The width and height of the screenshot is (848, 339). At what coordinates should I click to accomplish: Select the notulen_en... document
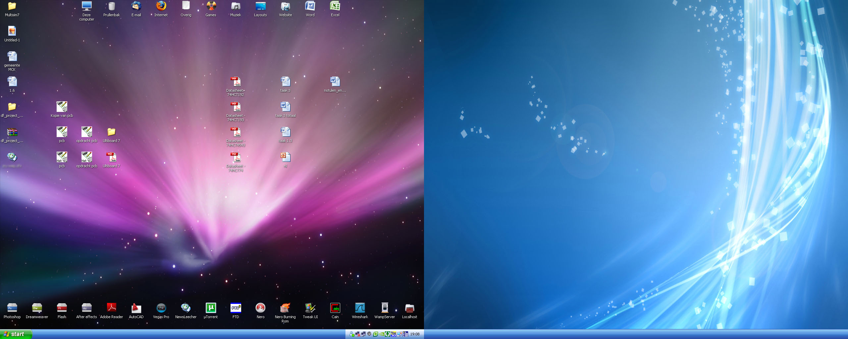335,84
